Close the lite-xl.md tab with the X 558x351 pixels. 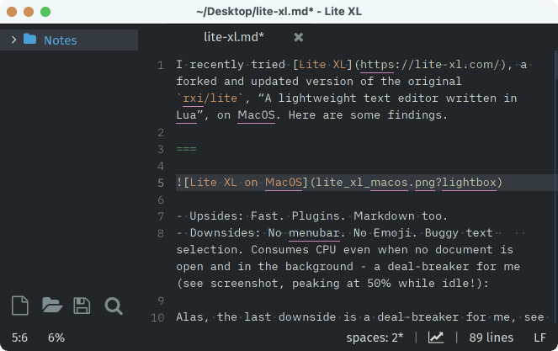coord(298,37)
